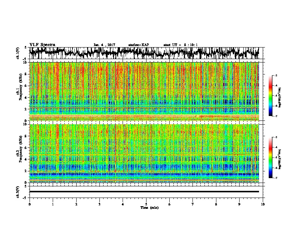
Task: Click the "ch.3(V)" axis label
Action: click(18, 192)
